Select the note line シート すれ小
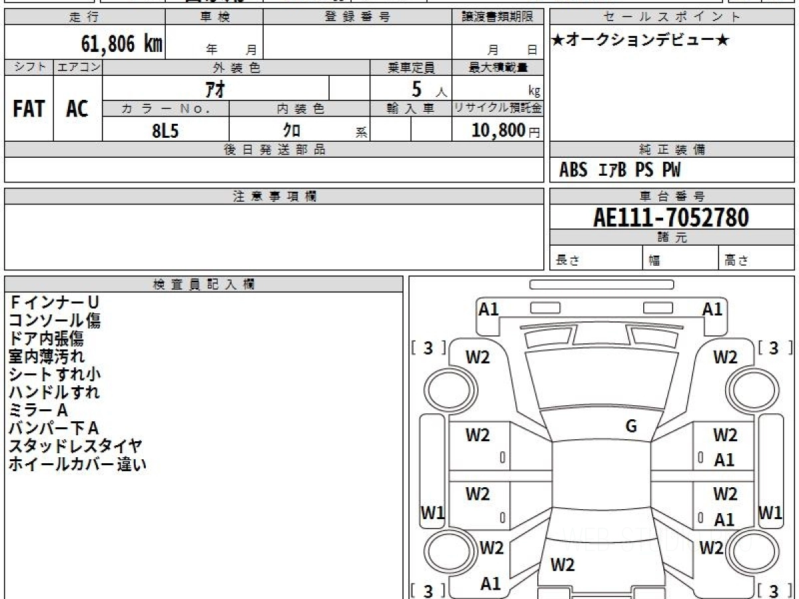 click(55, 375)
